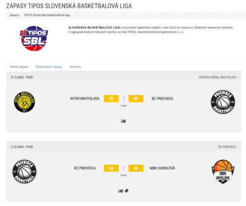Select the MBK HANDLOVÁ team name
Image resolution: width=246 pixels, height=206 pixels.
point(162,168)
